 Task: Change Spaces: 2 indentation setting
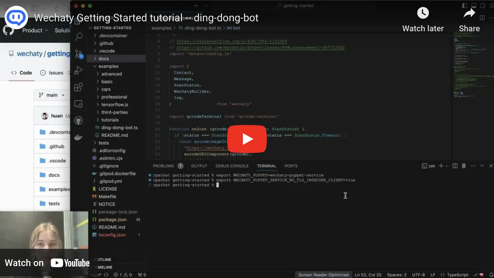(396, 275)
